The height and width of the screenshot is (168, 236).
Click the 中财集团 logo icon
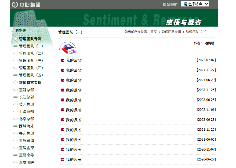point(15,5)
